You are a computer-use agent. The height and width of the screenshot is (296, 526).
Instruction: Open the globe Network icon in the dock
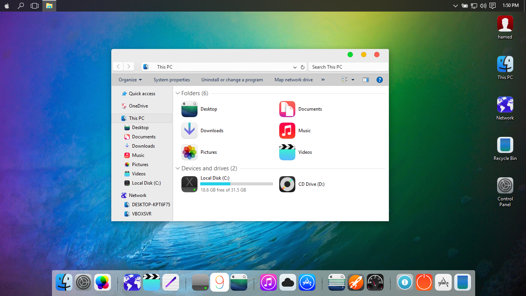(132, 282)
